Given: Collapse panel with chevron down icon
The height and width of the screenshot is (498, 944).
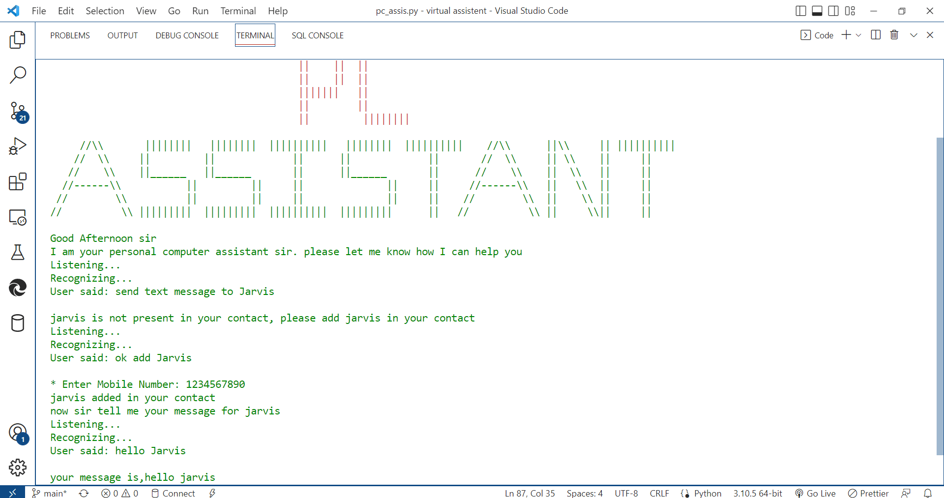Looking at the screenshot, I should (914, 35).
